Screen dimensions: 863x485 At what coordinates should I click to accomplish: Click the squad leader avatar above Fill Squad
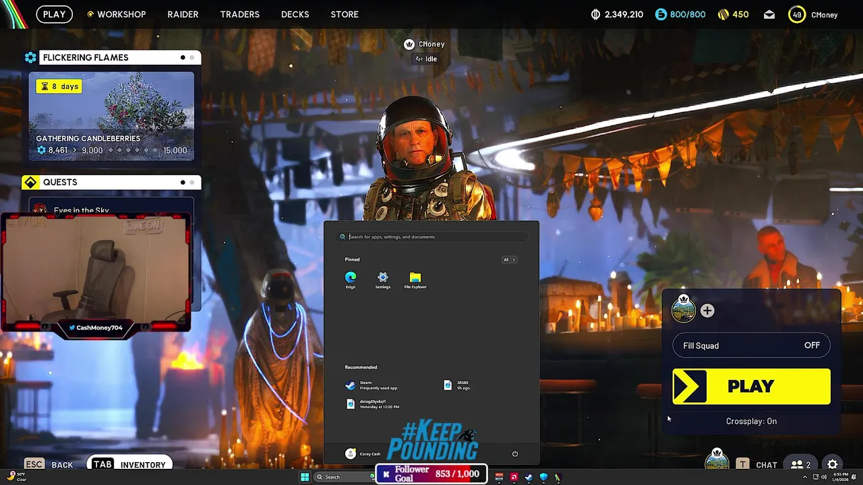(683, 310)
